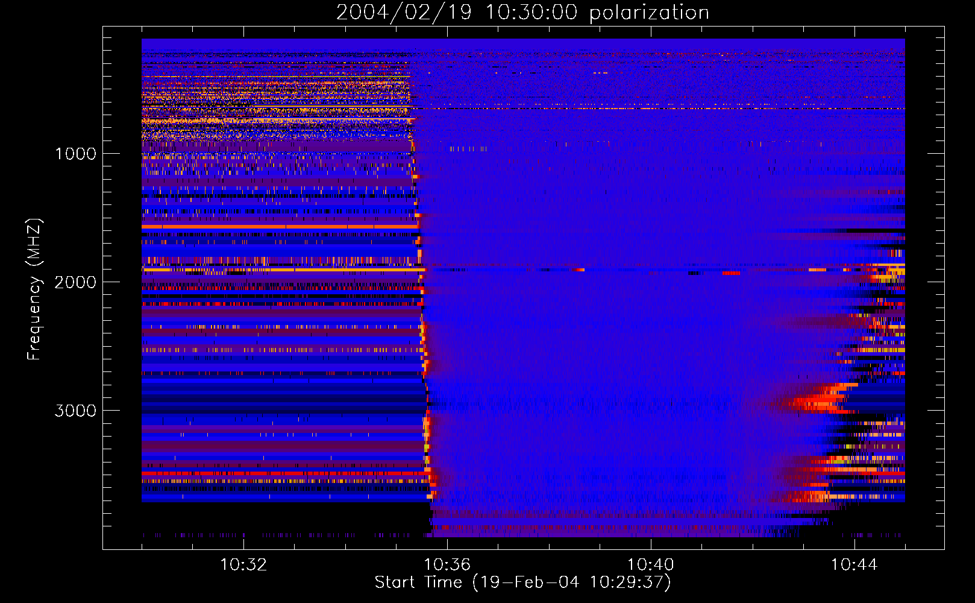The height and width of the screenshot is (603, 975).
Task: Select the 2000 frequency axis label
Action: 75,282
